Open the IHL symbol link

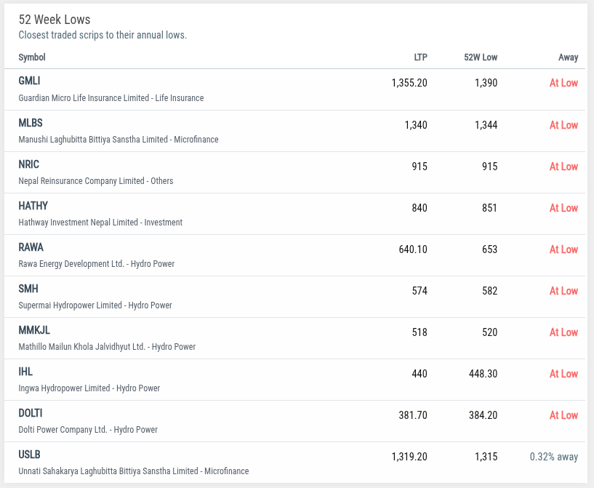click(x=25, y=372)
